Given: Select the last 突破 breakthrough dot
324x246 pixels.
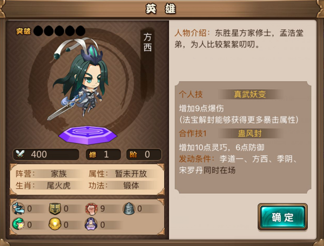Looking at the screenshot, I should pos(80,31).
